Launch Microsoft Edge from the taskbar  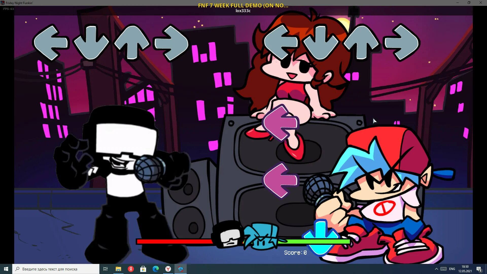coord(155,269)
